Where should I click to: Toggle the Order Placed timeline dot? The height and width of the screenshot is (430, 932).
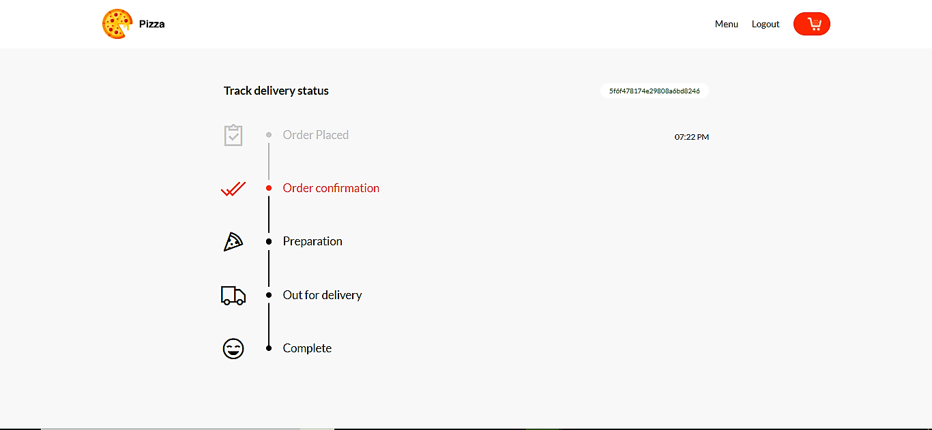tap(269, 134)
